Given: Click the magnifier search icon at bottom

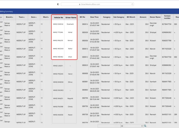Looking at the screenshot, I should tap(145, 126).
